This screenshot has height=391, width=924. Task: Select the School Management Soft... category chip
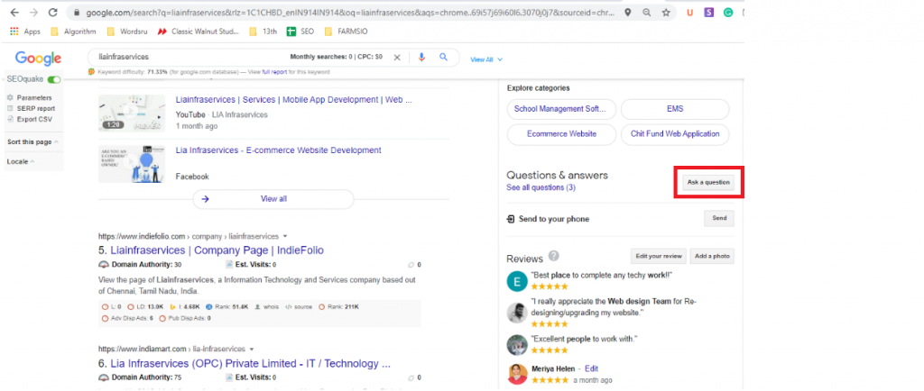tap(561, 109)
